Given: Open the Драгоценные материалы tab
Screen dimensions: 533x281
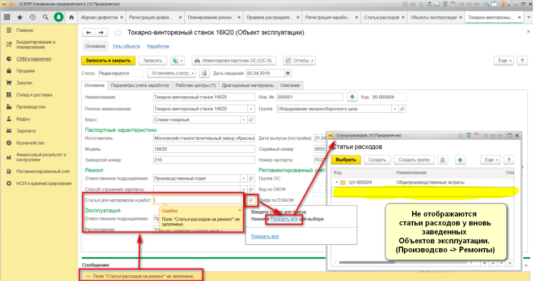Looking at the screenshot, I should [248, 86].
